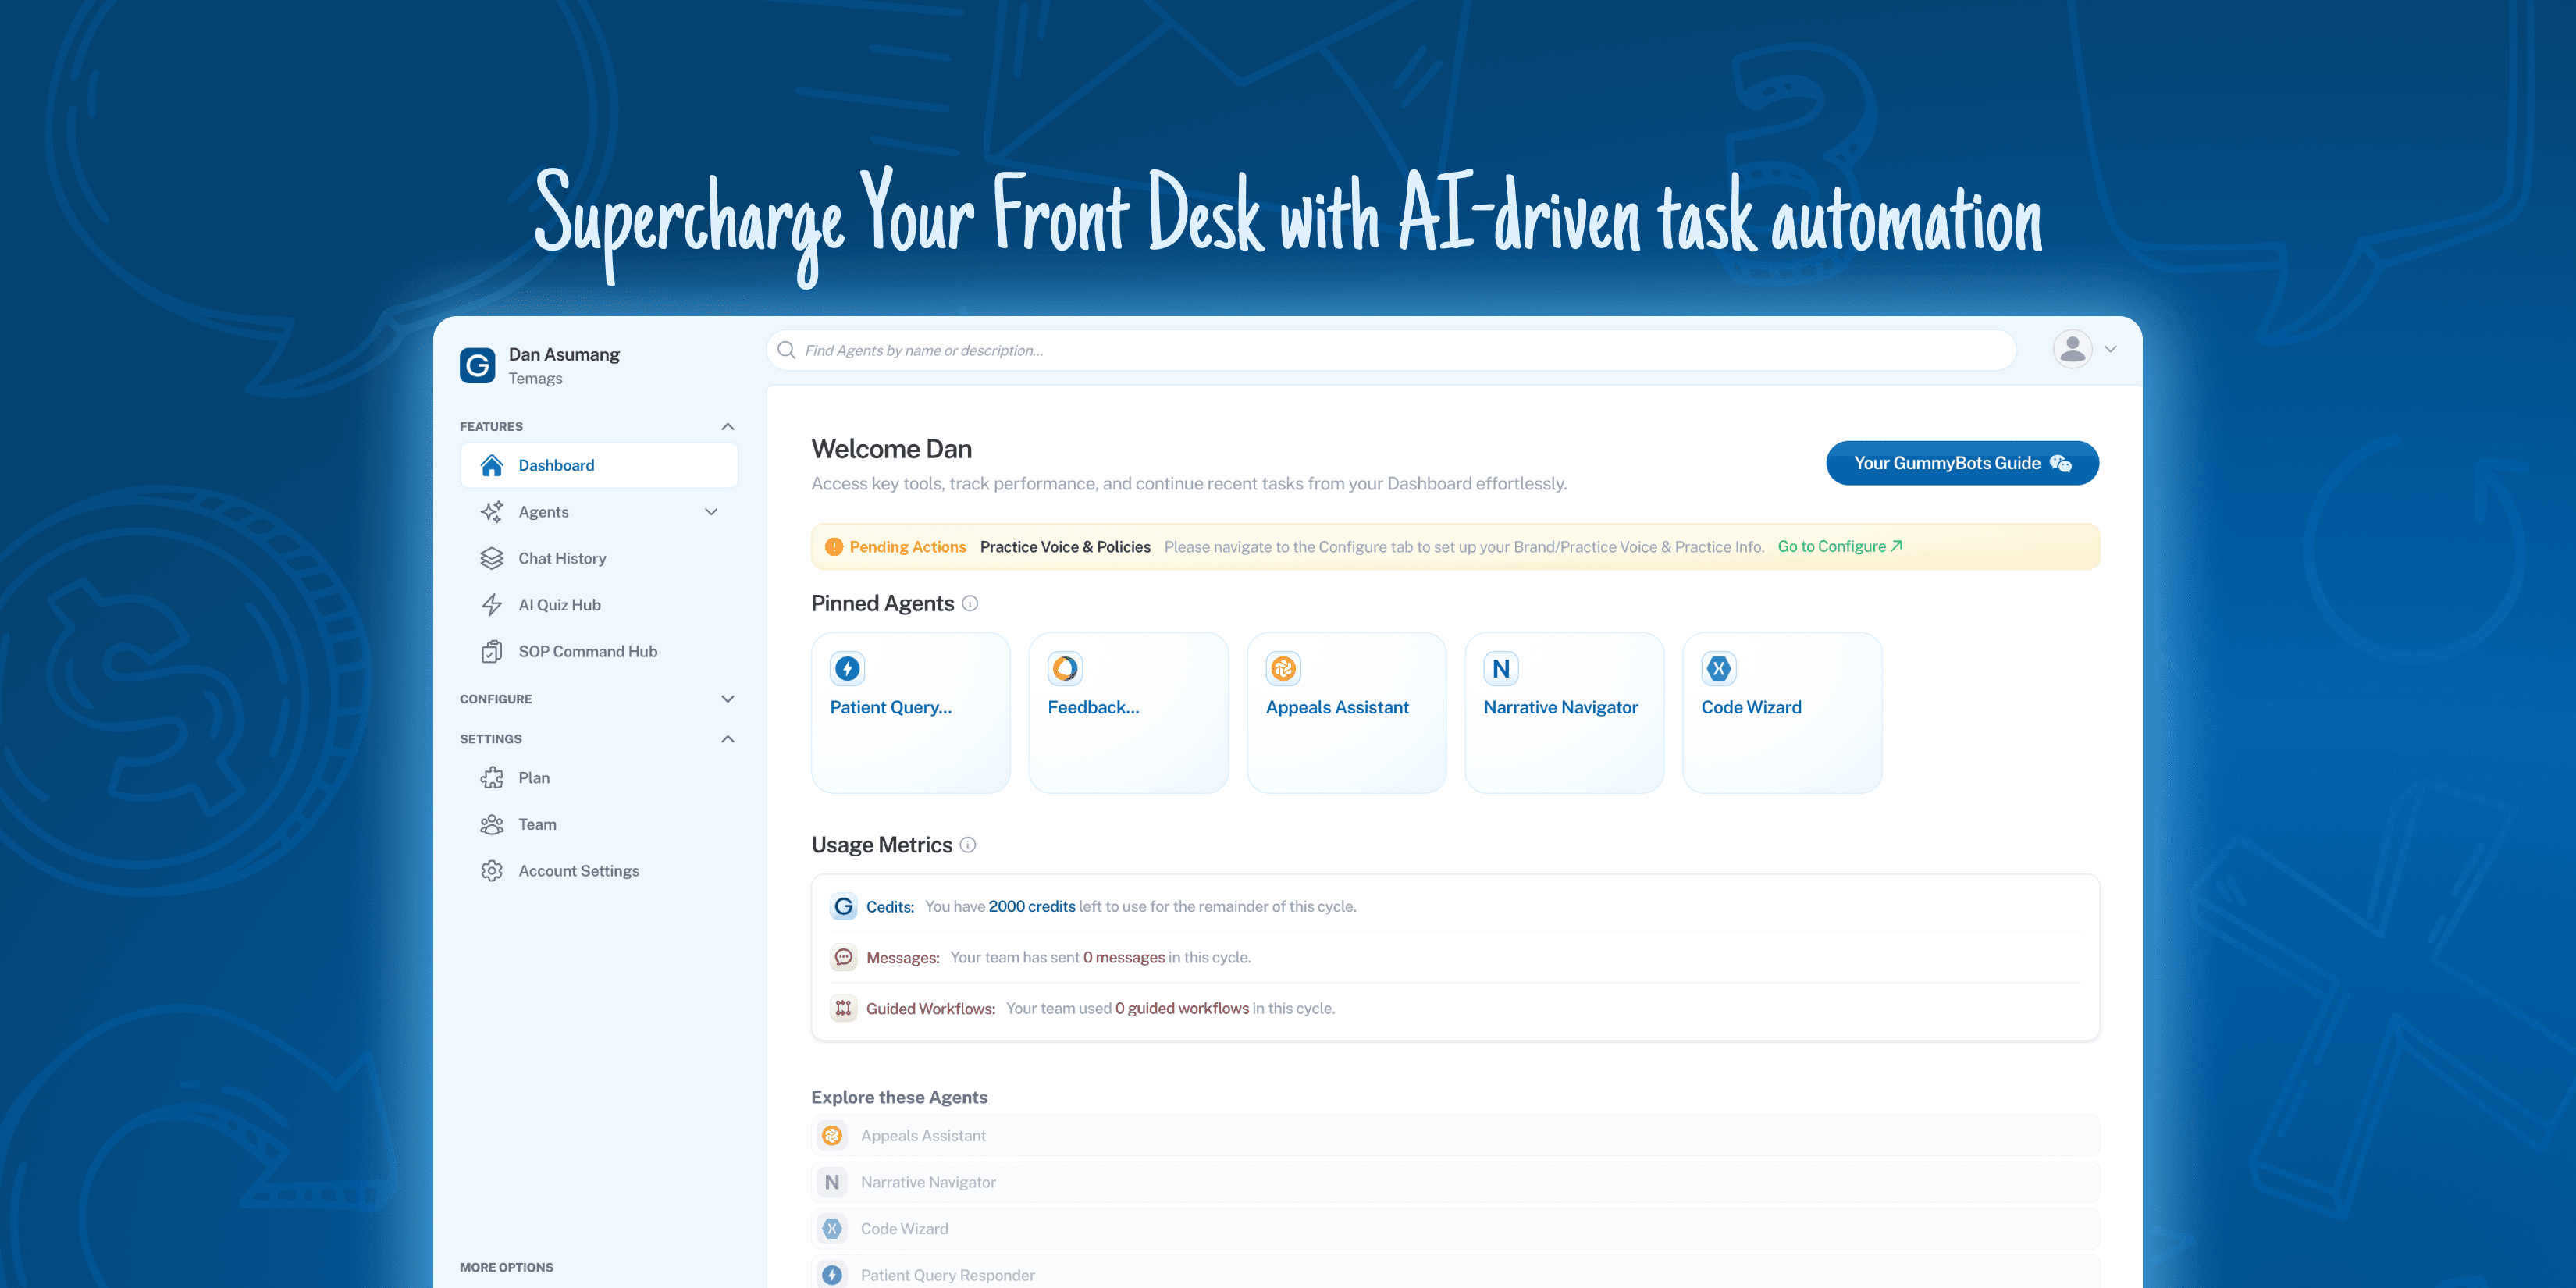Screen dimensions: 2576x1288
Task: Expand the Configure section chevron
Action: (x=728, y=699)
